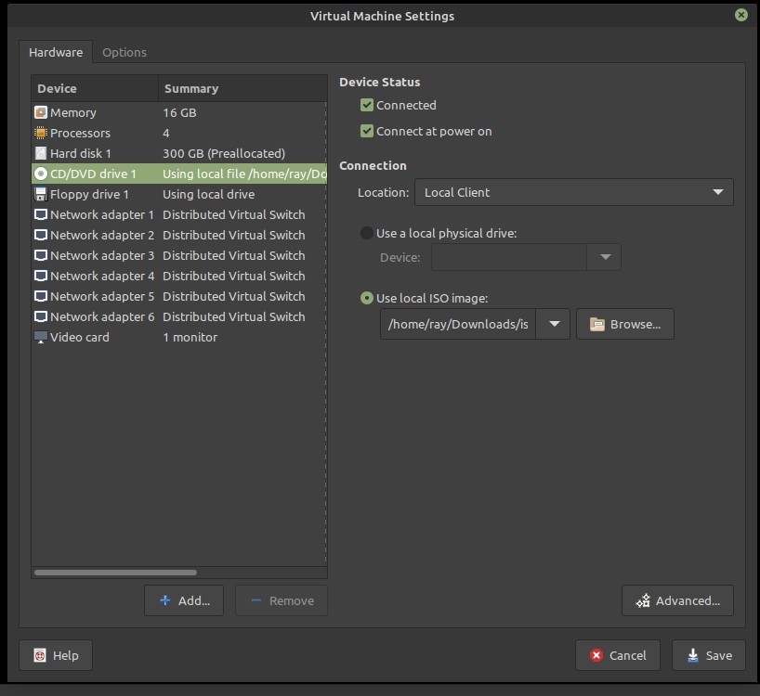This screenshot has width=760, height=696.
Task: Click the download arrow icon on Save
Action: tap(693, 655)
